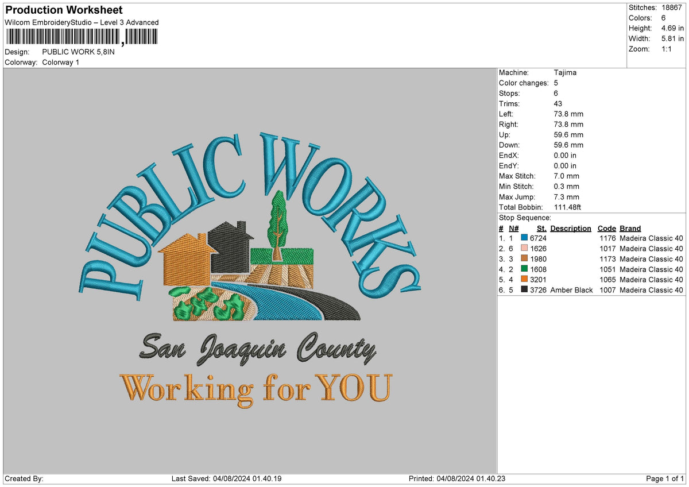Click the 'Up:' label

pyautogui.click(x=505, y=134)
